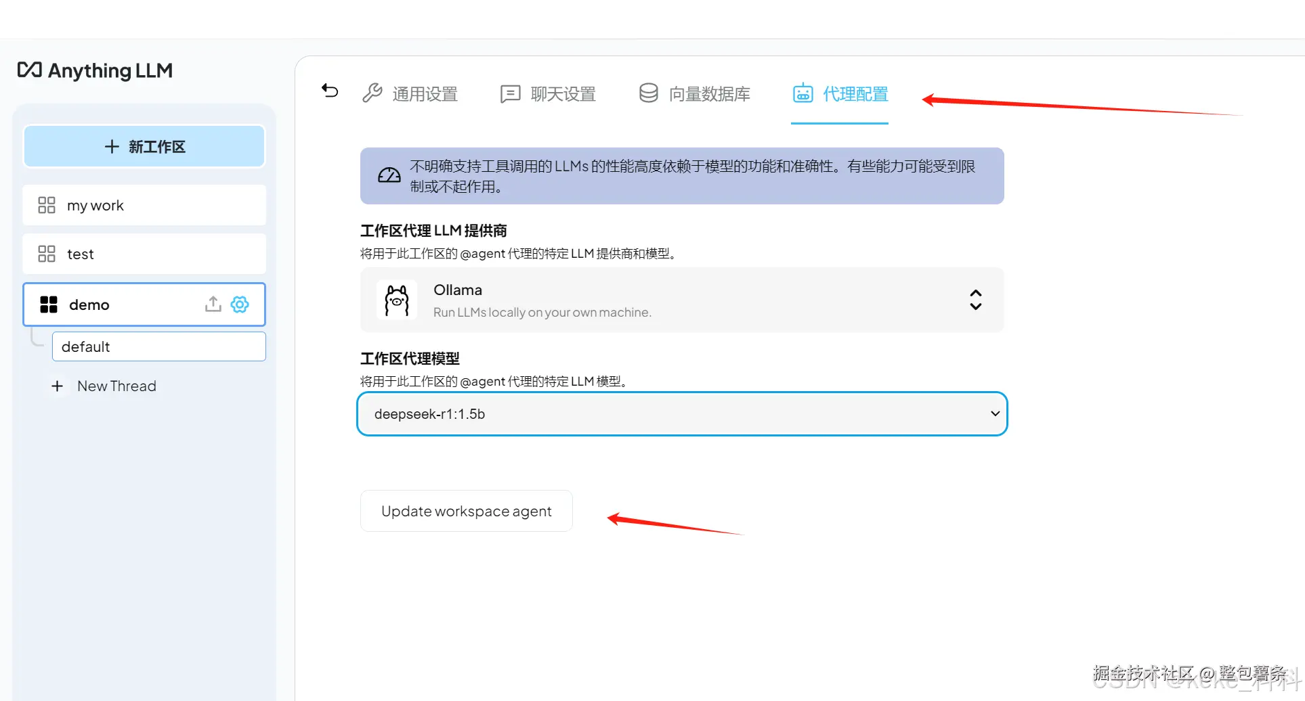
Task: Click the Ollama llama provider icon
Action: point(396,300)
